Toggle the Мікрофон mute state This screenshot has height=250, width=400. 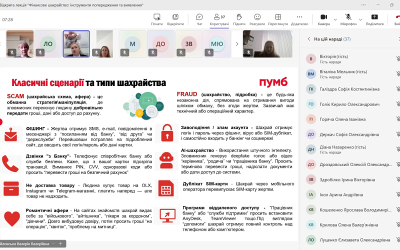point(347,19)
